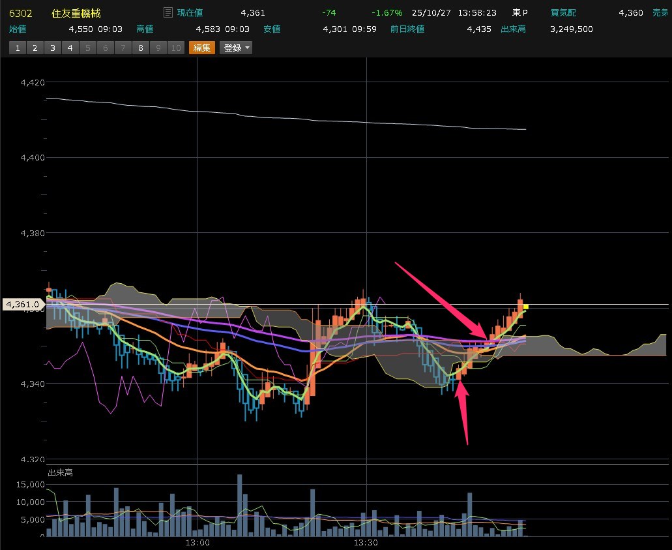The image size is (672, 550).
Task: Switch to chart preset 2
Action: coord(35,48)
